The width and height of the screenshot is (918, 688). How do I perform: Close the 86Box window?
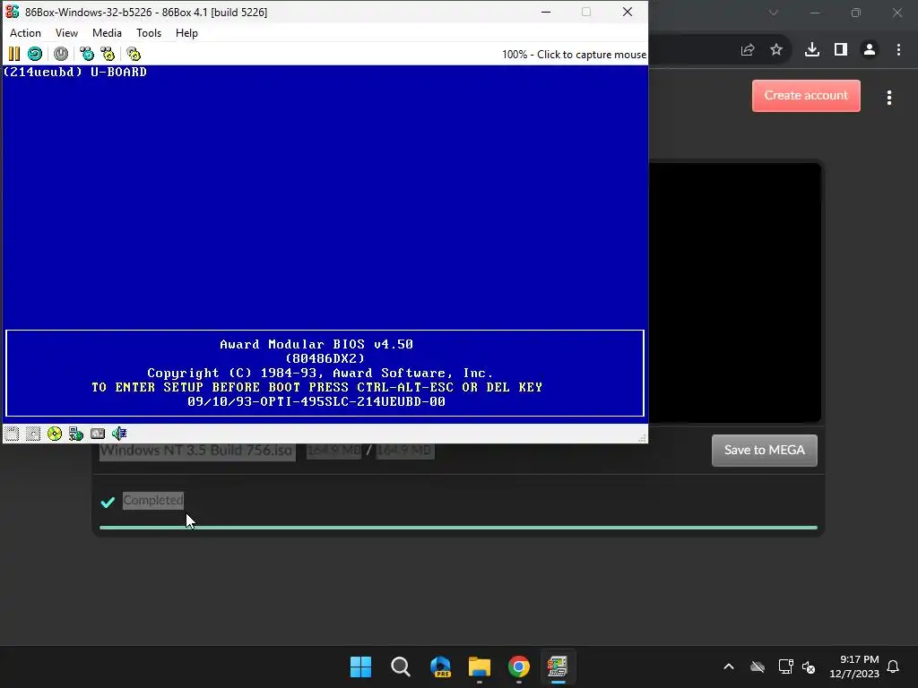click(628, 12)
